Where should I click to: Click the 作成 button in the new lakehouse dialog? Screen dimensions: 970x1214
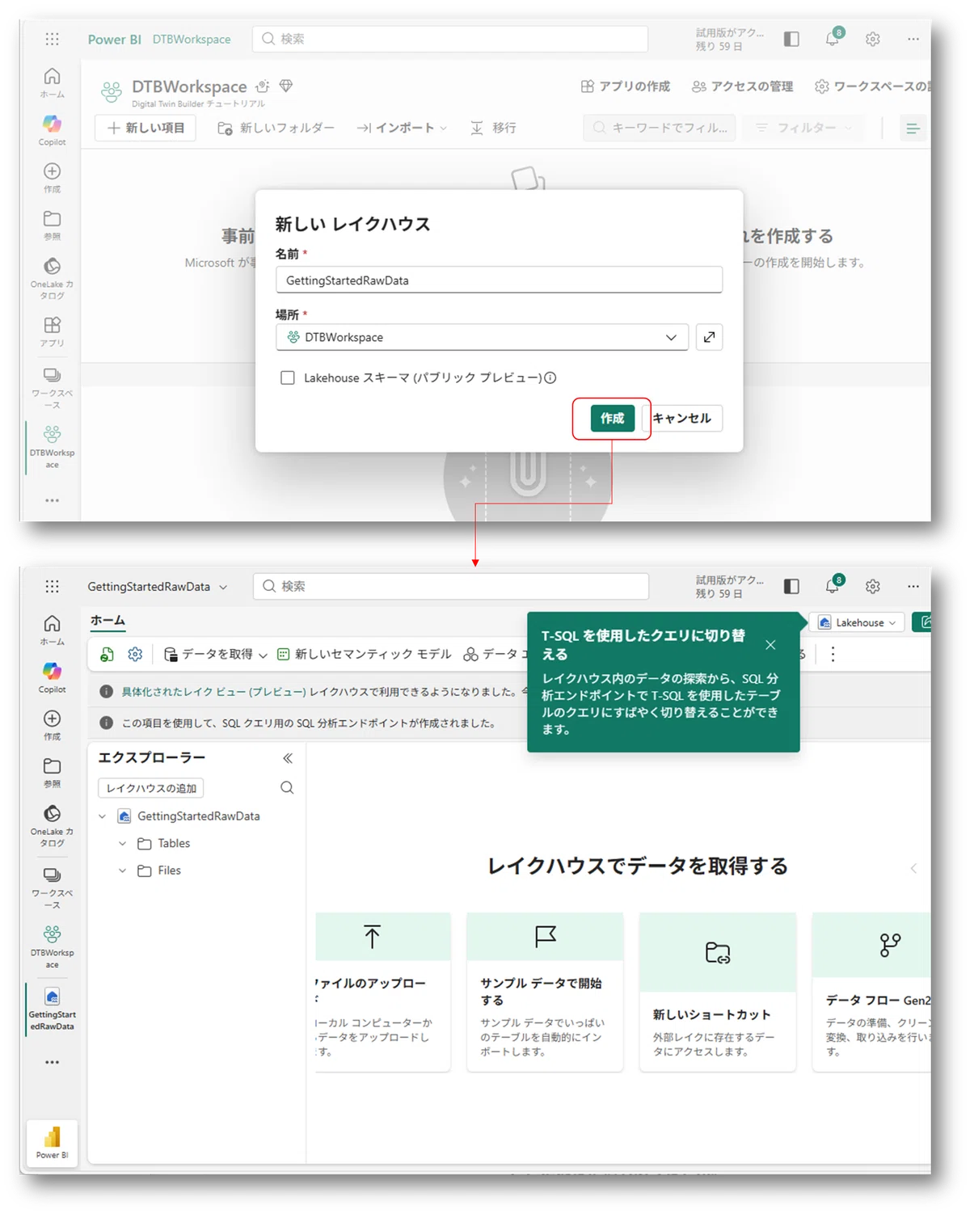[x=612, y=418]
